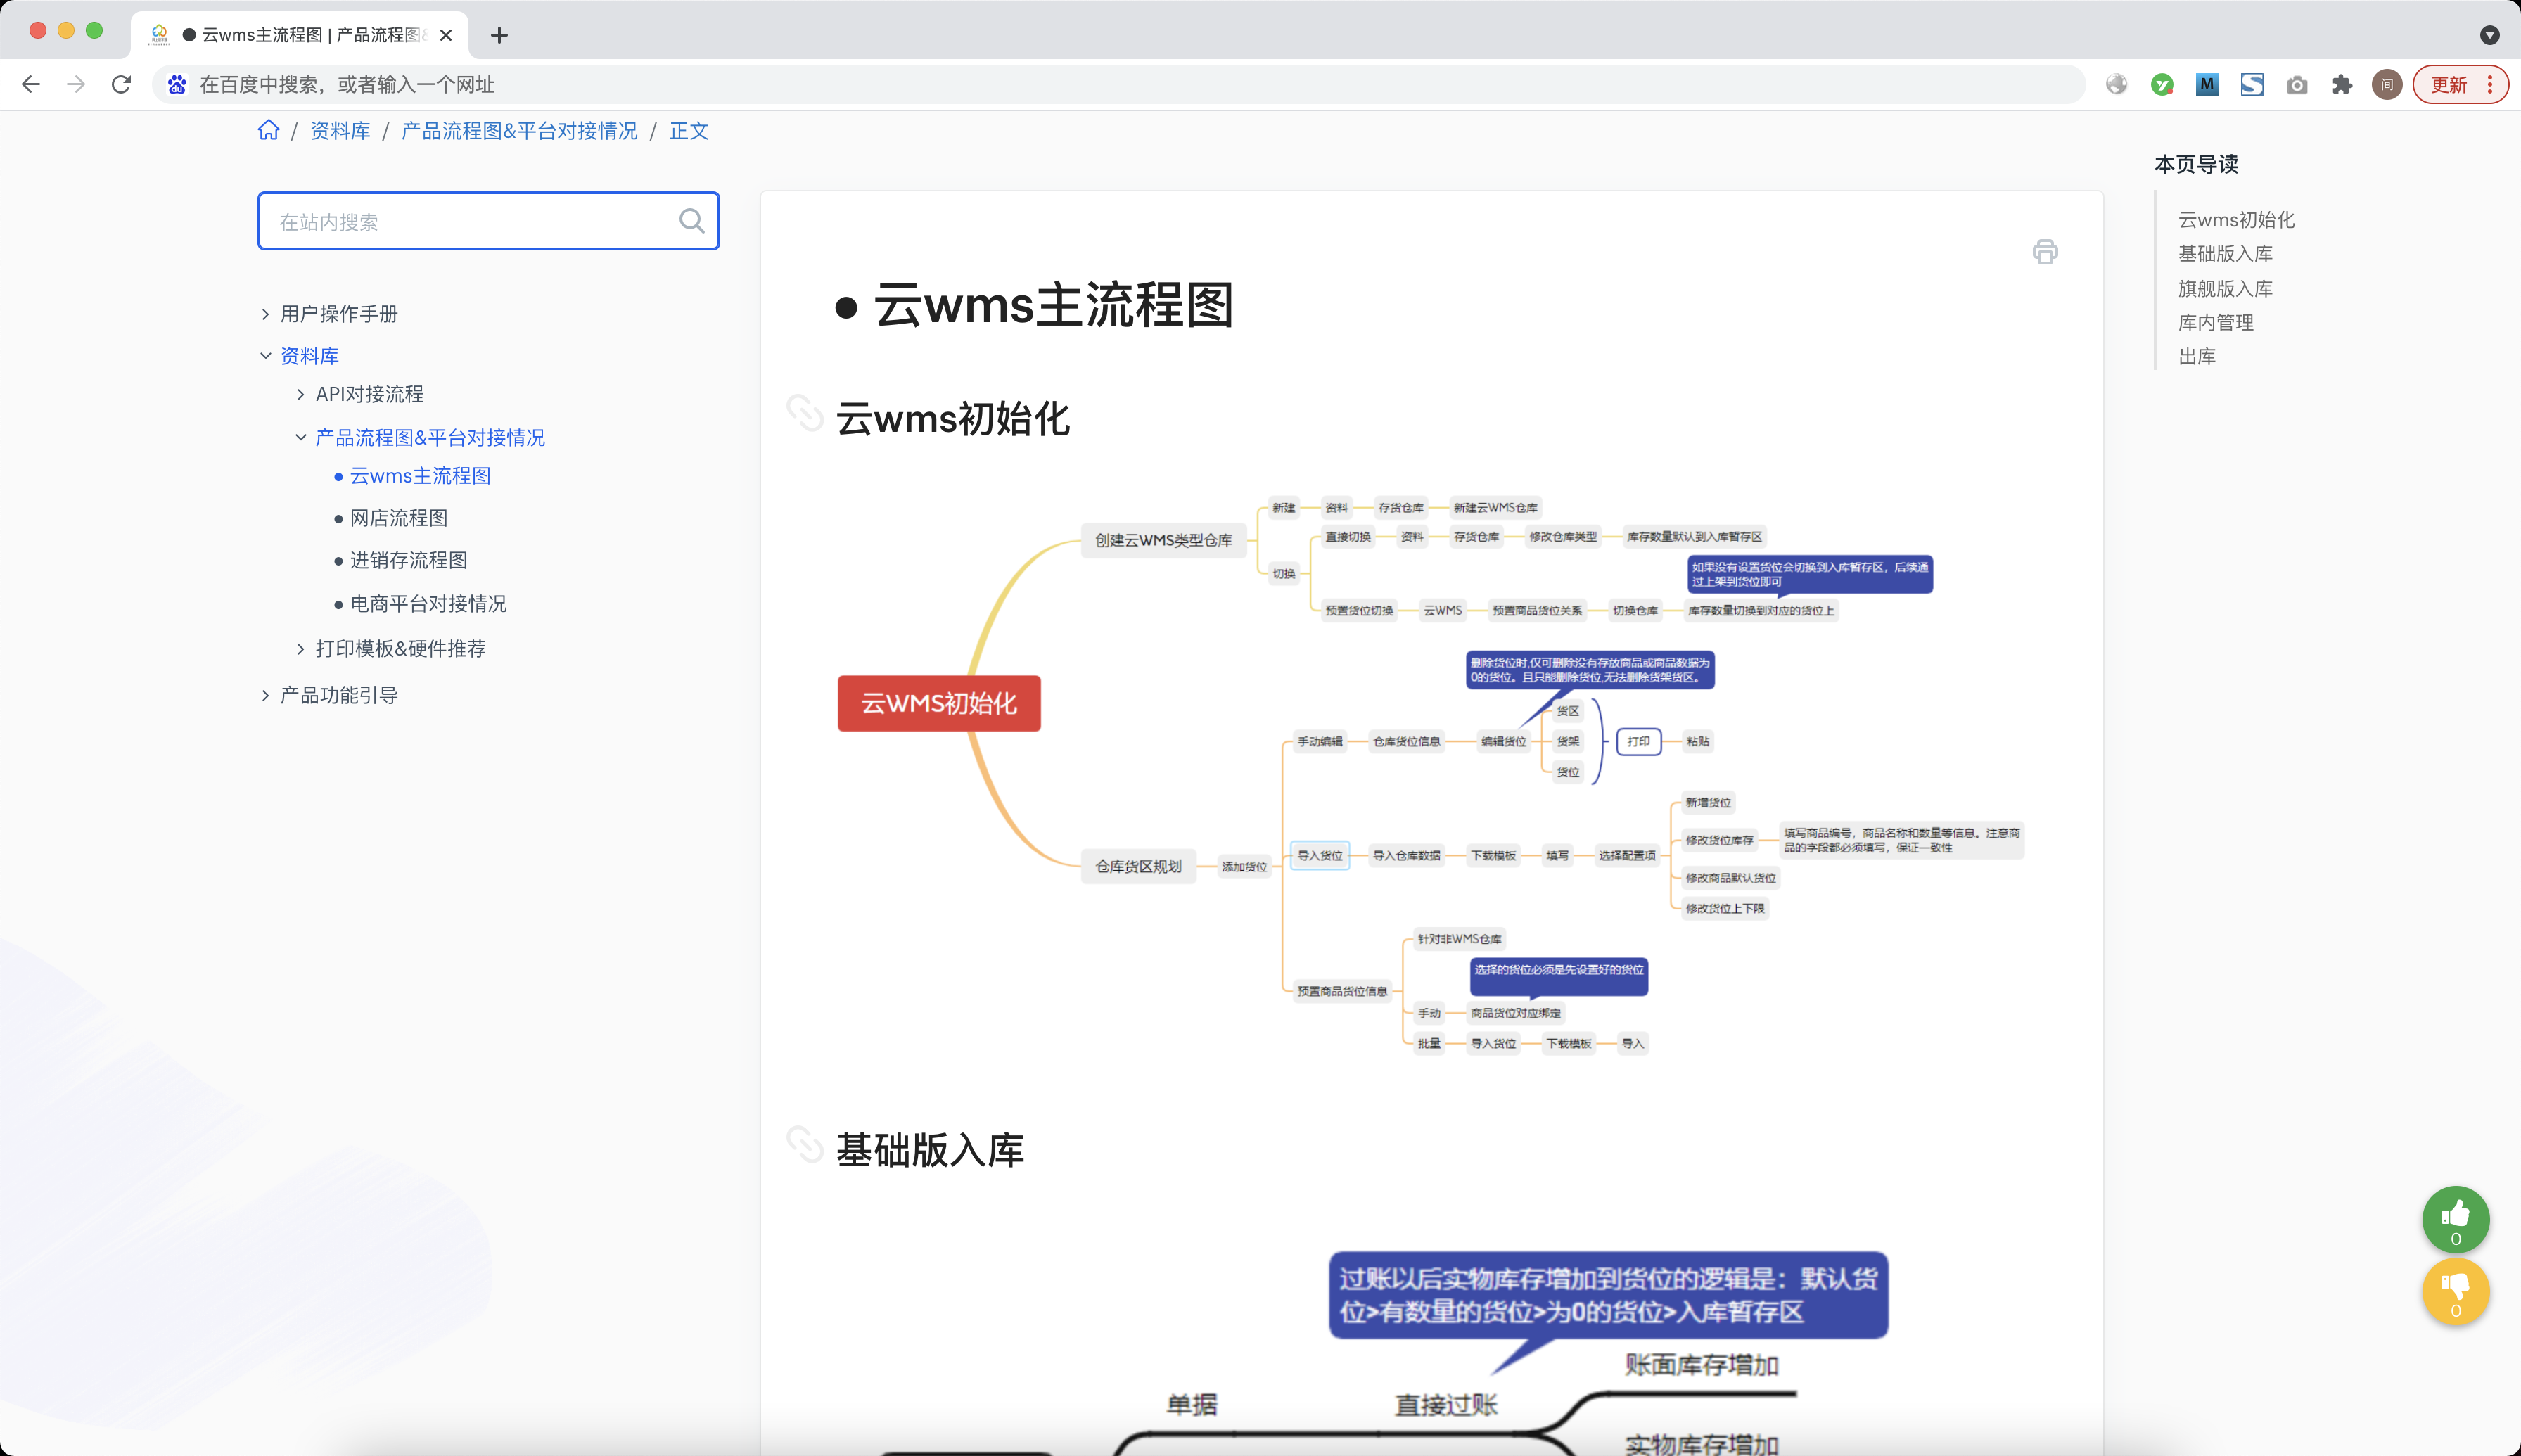Click the browser address bar
The width and height of the screenshot is (2521, 1456).
pyautogui.click(x=1118, y=85)
